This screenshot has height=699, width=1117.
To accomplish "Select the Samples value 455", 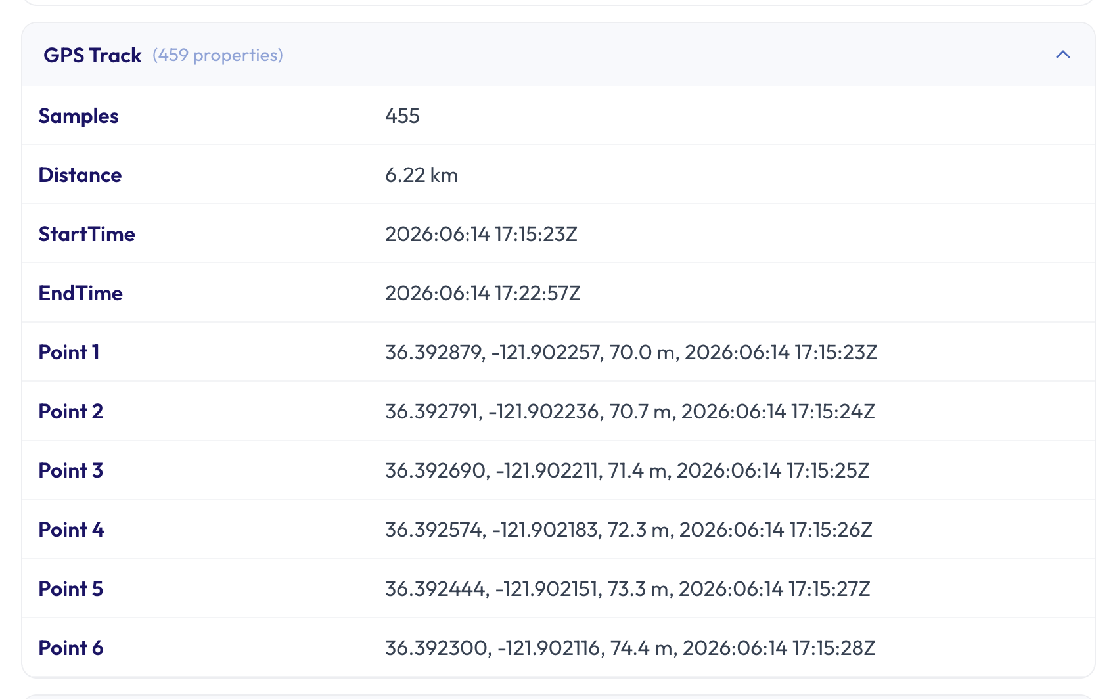I will (x=402, y=116).
